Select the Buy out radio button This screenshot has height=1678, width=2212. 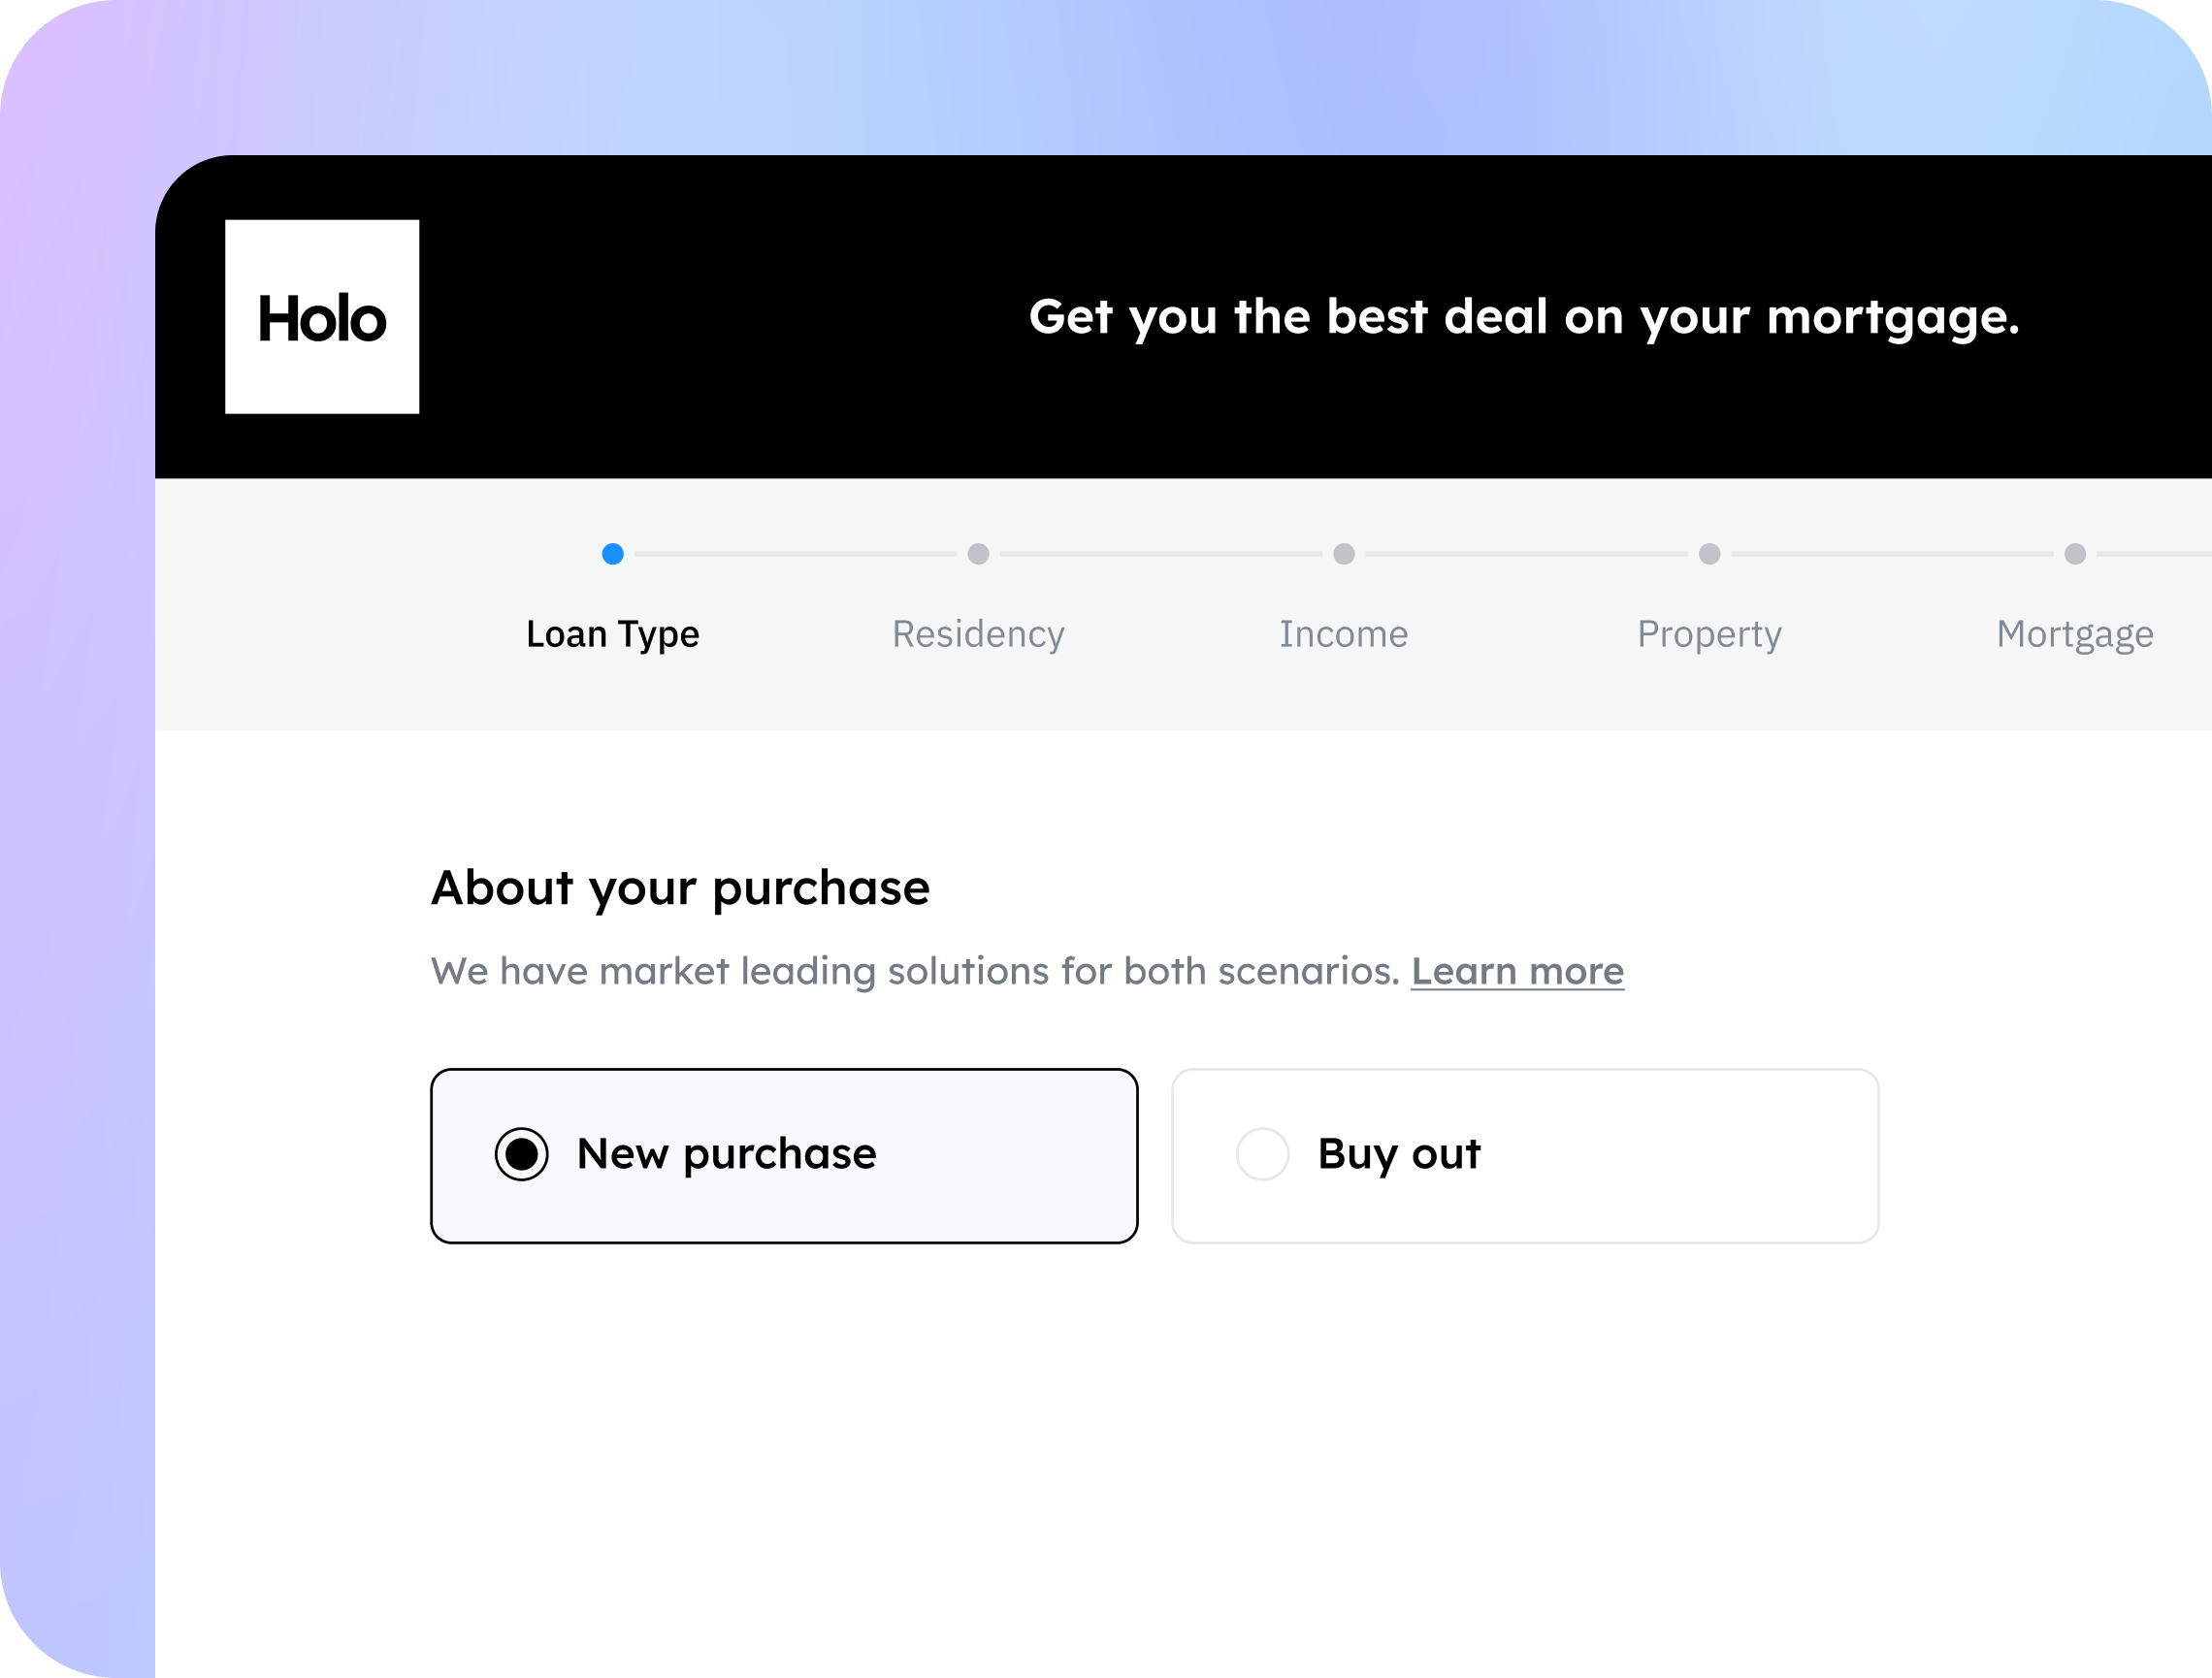[x=1262, y=1154]
